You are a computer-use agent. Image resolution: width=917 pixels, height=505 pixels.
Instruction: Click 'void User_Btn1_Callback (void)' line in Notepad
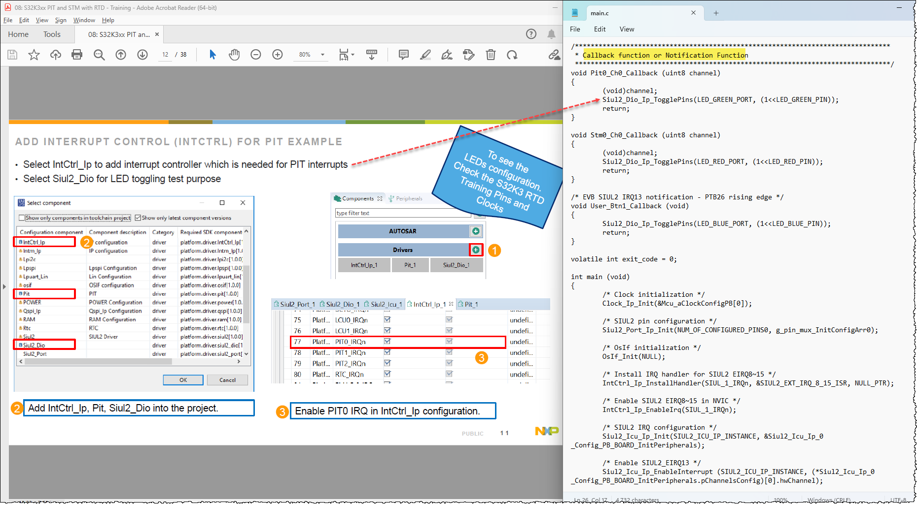tap(630, 206)
